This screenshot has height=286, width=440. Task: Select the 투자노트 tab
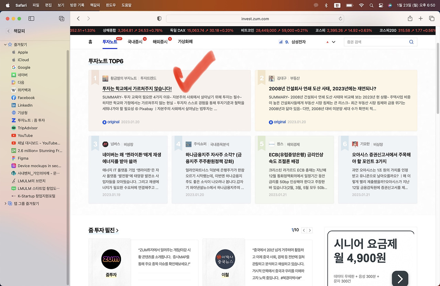coord(110,42)
